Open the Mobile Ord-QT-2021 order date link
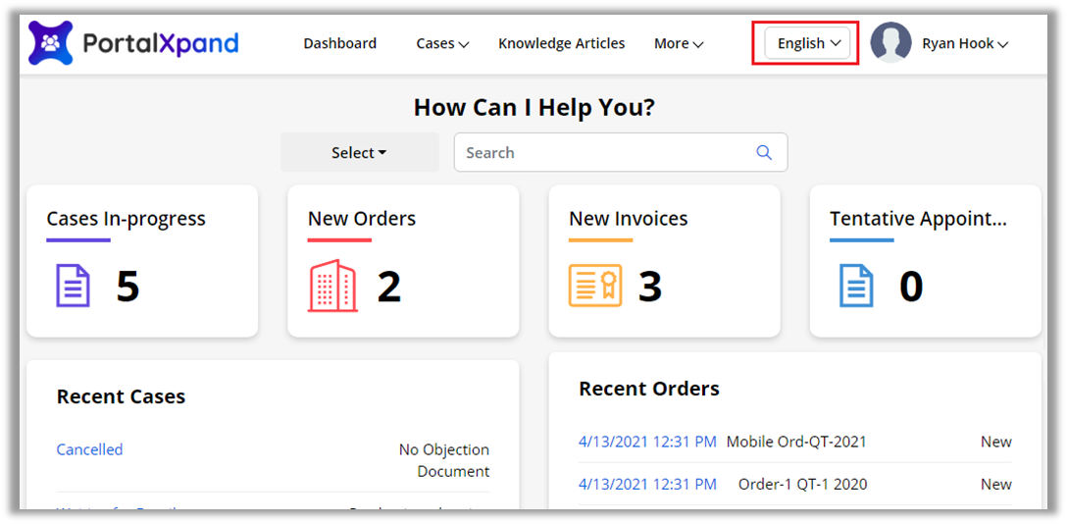The width and height of the screenshot is (1067, 524). click(647, 442)
